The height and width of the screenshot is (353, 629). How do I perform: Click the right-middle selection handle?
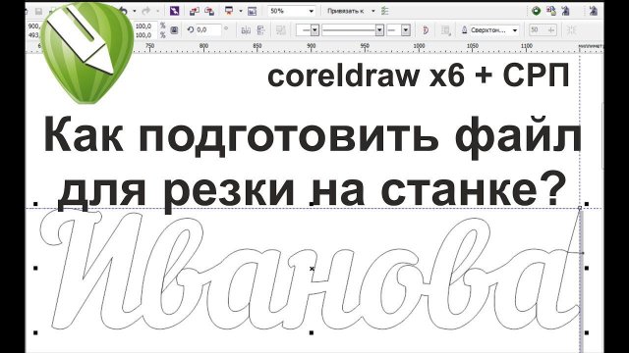coord(587,268)
